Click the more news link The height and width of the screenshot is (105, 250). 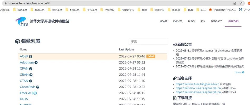pos(239,72)
